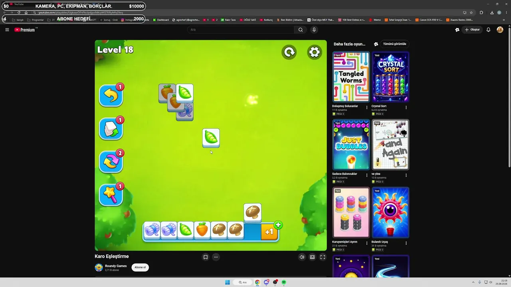Open Chrome extensions puzzle icon
The height and width of the screenshot is (287, 511).
click(x=481, y=12)
